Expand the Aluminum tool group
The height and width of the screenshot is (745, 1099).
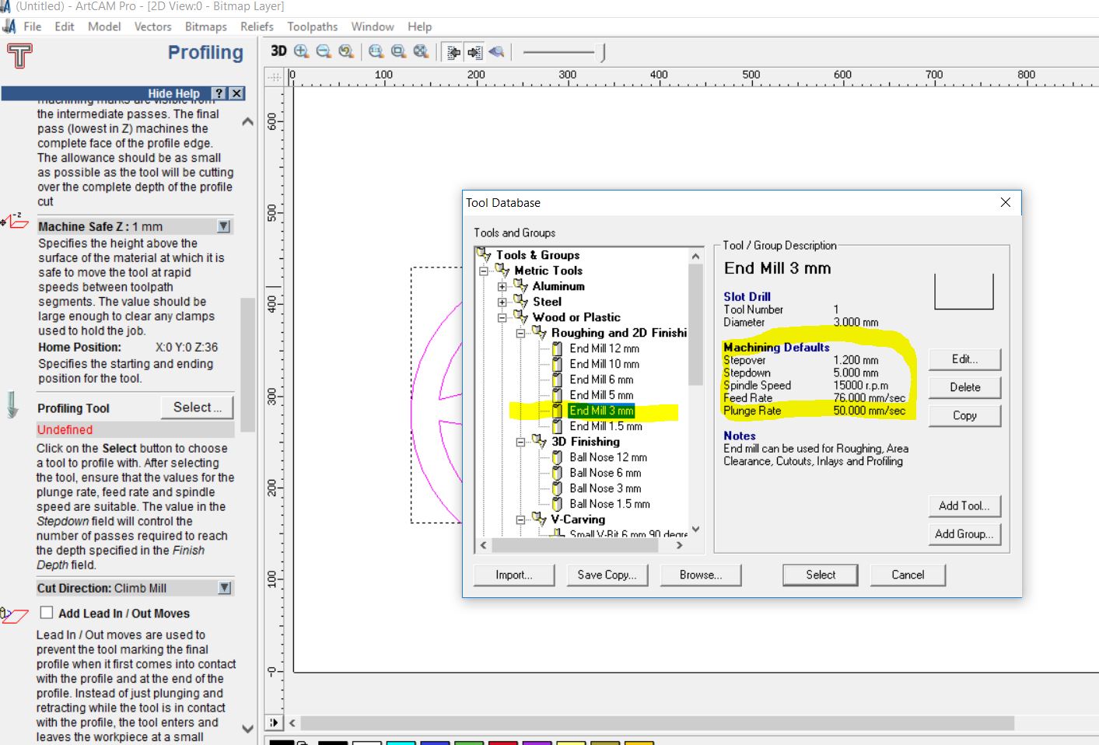pos(502,286)
